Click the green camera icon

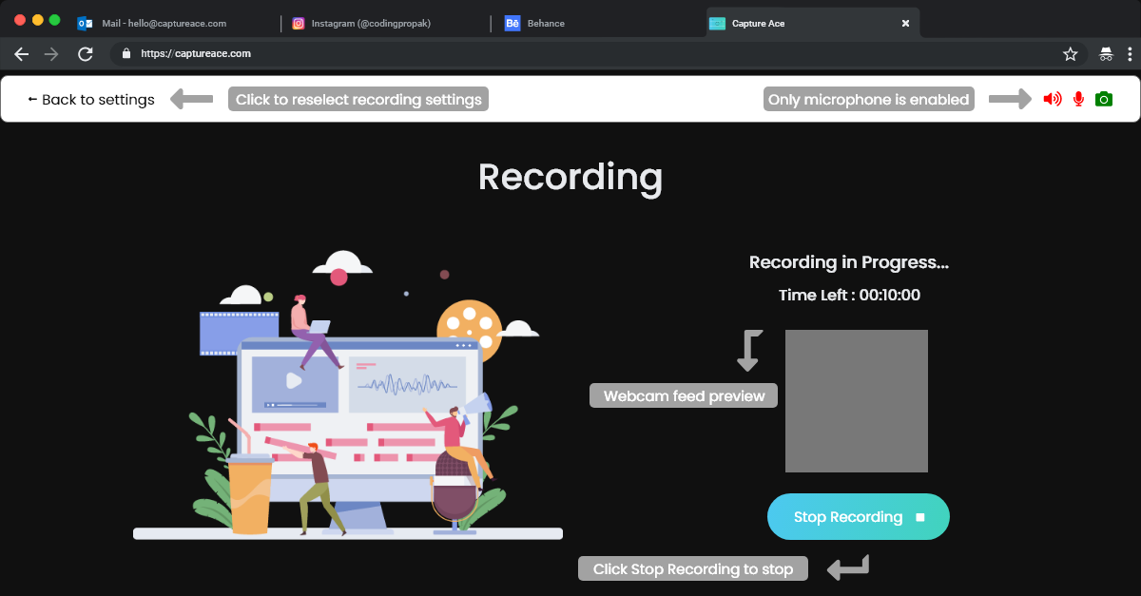[1103, 99]
